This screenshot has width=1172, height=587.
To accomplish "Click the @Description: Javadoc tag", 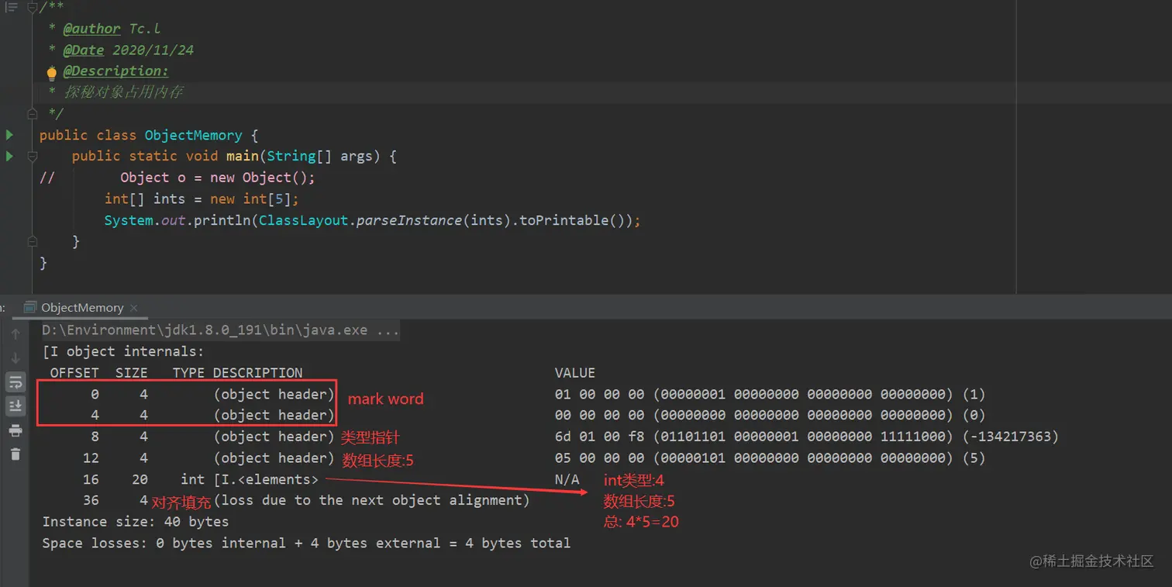I will tap(115, 71).
